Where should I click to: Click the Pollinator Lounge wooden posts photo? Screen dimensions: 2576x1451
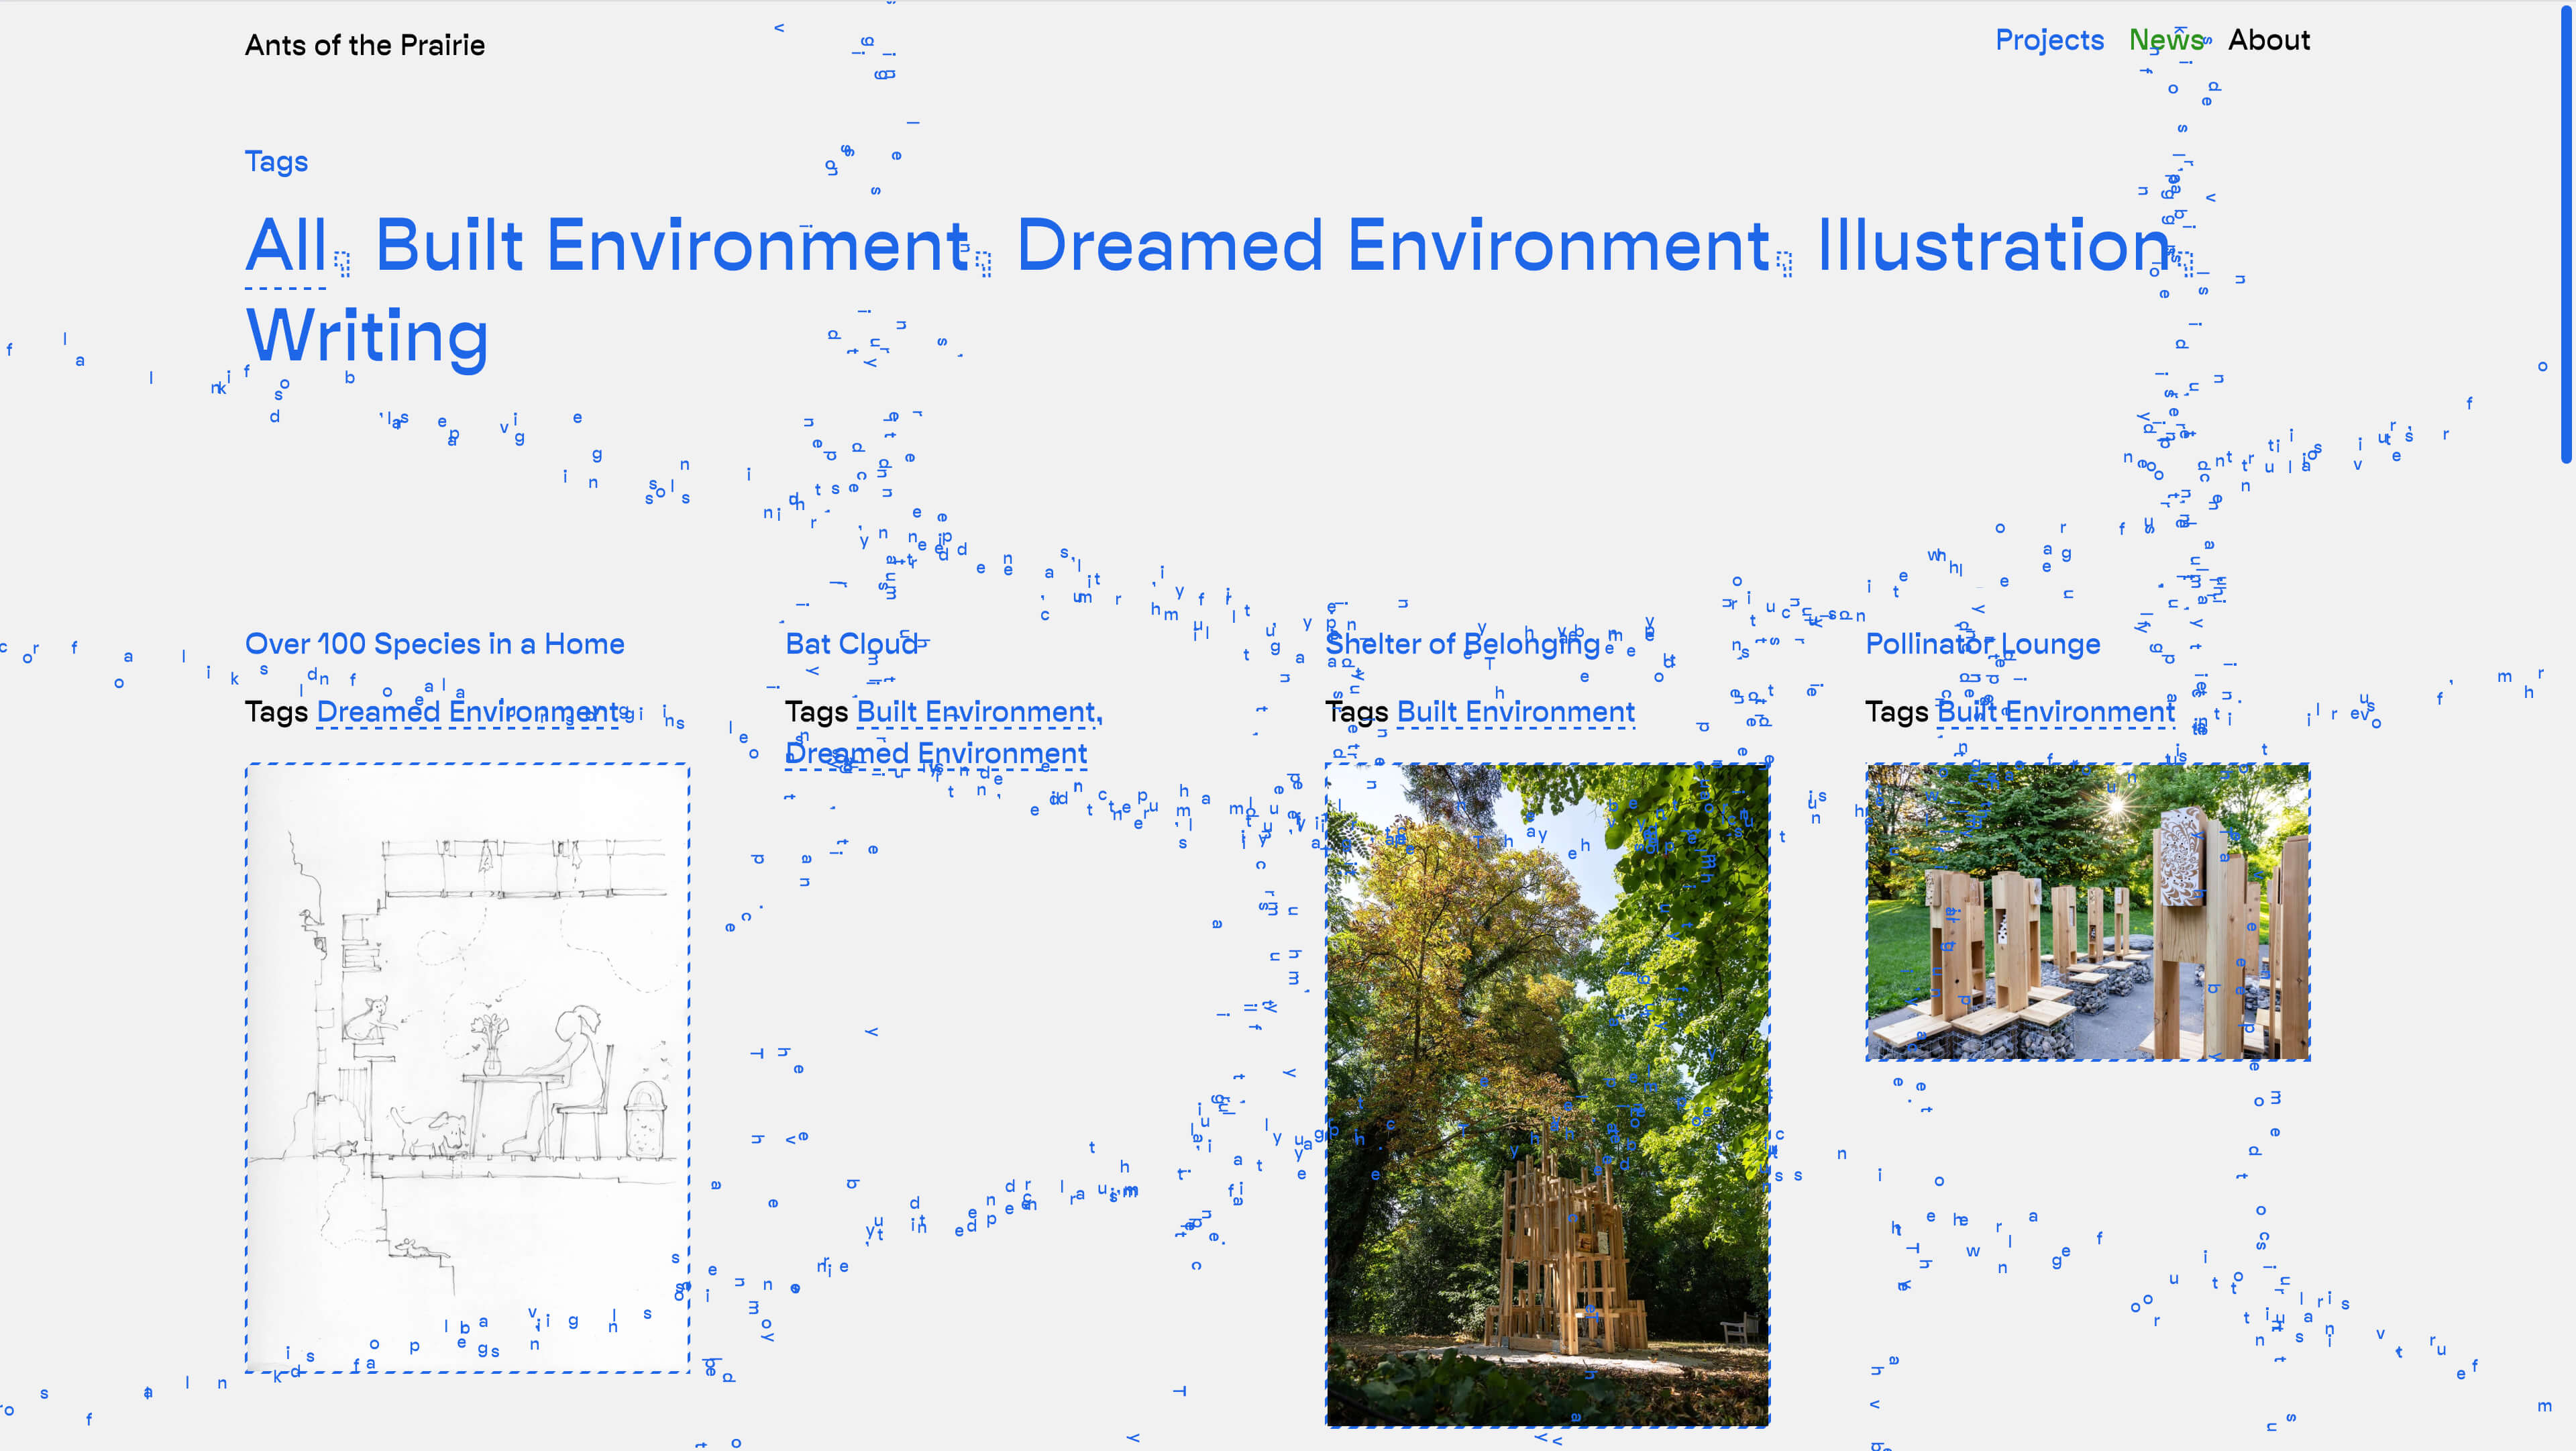pyautogui.click(x=2087, y=911)
